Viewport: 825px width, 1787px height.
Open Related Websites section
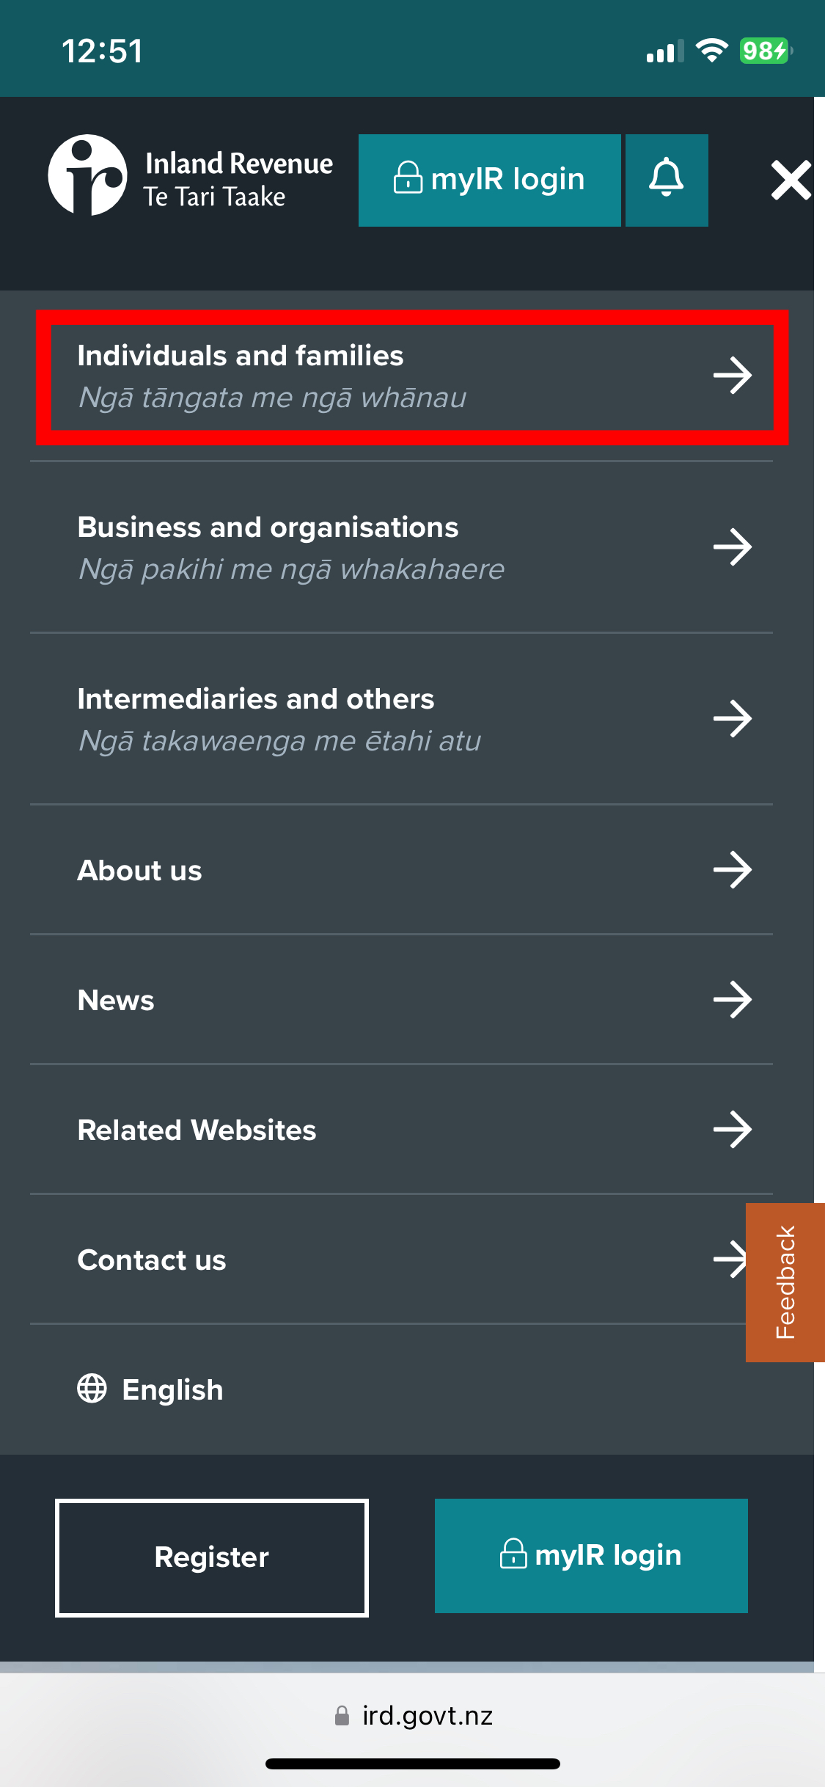[x=197, y=1130]
